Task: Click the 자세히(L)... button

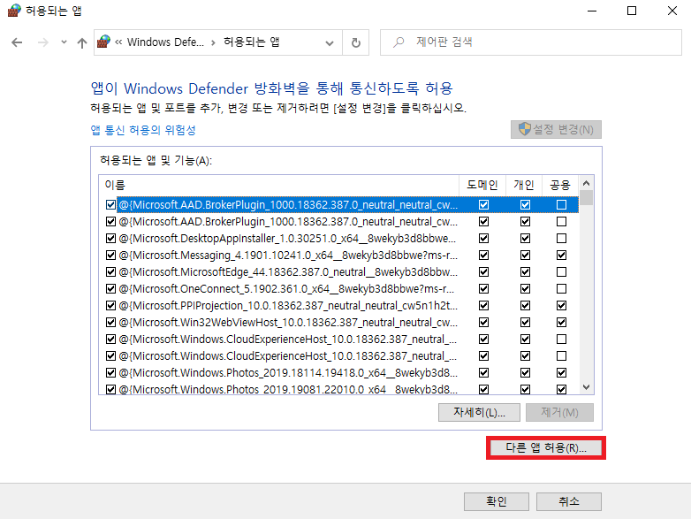Action: click(479, 412)
